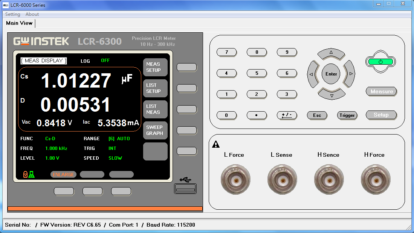
Task: Select the LIST SETUP soft menu
Action: coord(155,88)
